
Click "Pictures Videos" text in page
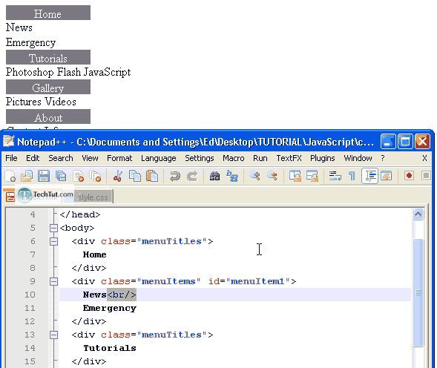point(41,102)
